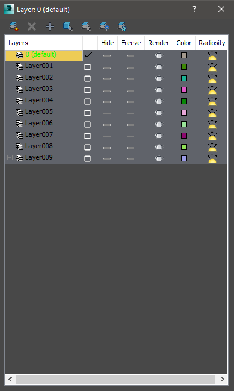Click the hide/unhide all layers toolbar icon
The height and width of the screenshot is (391, 234).
point(104,27)
